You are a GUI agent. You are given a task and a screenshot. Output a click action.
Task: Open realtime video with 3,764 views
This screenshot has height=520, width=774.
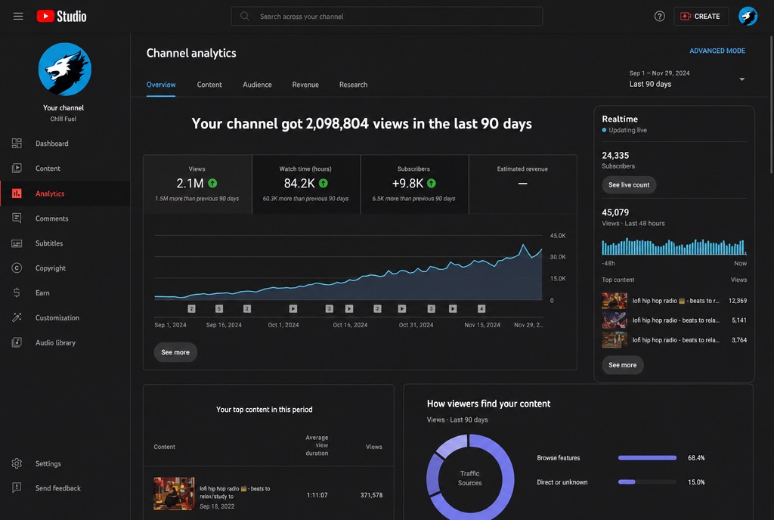tap(673, 340)
